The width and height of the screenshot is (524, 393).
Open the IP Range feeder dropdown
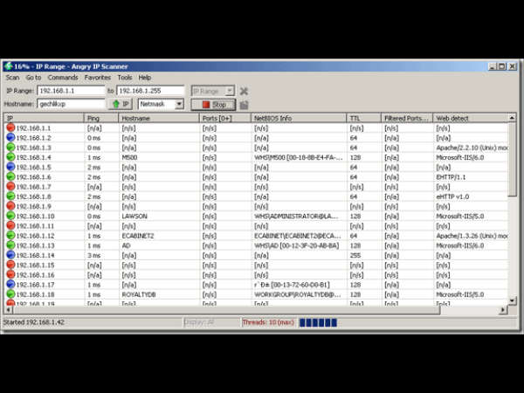[213, 91]
